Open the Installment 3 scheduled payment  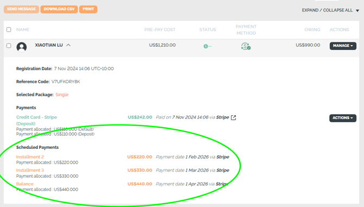pyautogui.click(x=30, y=171)
